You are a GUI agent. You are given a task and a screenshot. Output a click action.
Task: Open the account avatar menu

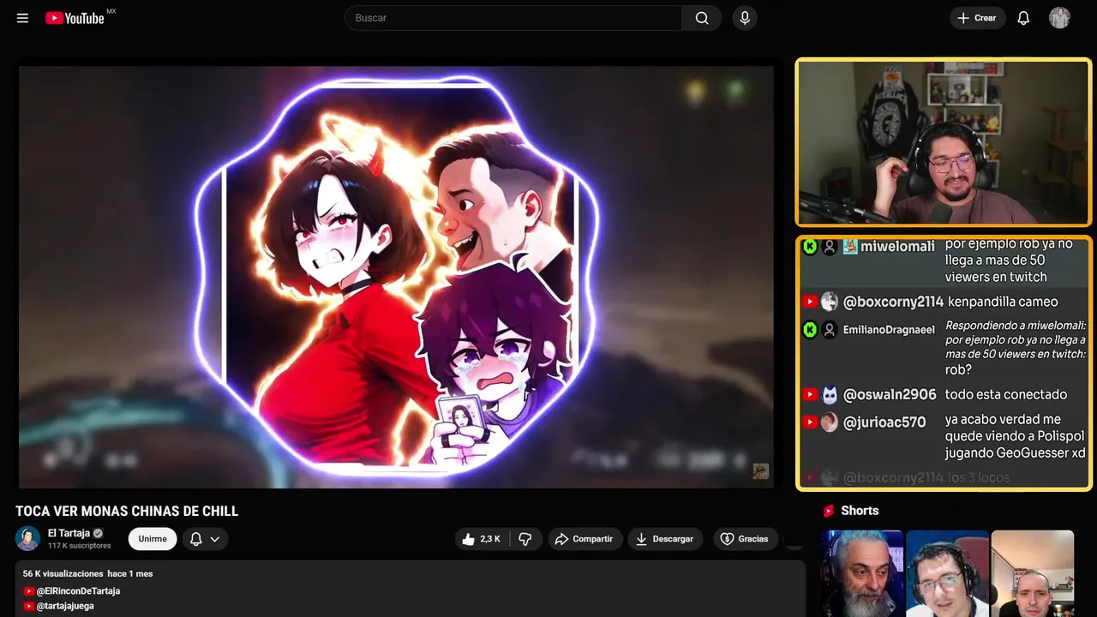[1059, 18]
